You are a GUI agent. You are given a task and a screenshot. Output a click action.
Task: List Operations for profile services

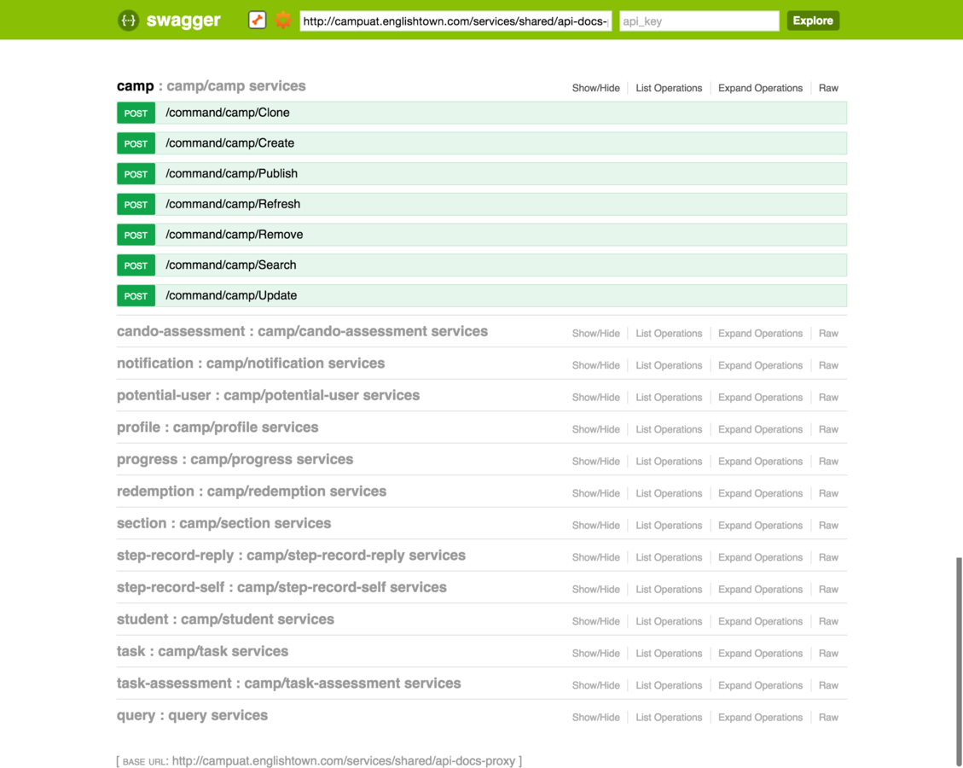[x=669, y=429]
